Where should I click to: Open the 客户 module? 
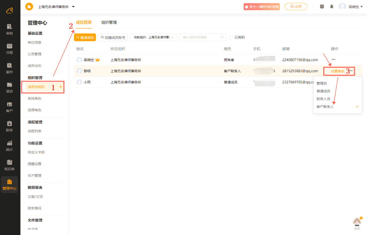(10, 106)
